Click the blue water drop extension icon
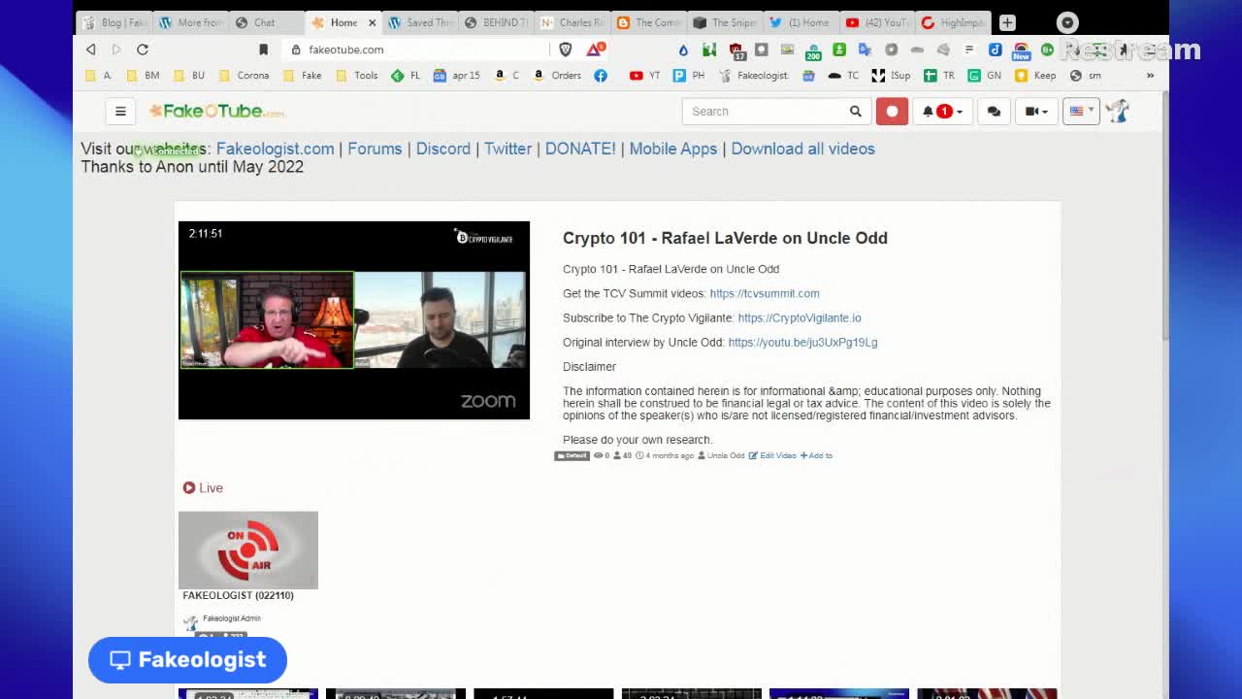This screenshot has height=699, width=1242. (x=683, y=50)
